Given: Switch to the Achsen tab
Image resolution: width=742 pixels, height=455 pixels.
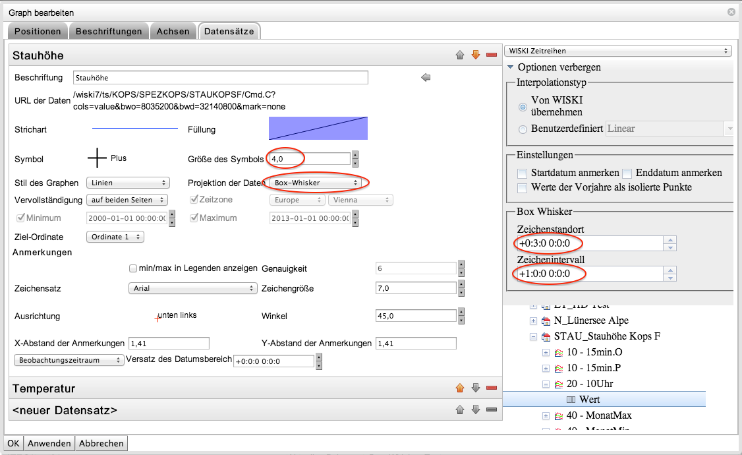Looking at the screenshot, I should click(x=173, y=31).
